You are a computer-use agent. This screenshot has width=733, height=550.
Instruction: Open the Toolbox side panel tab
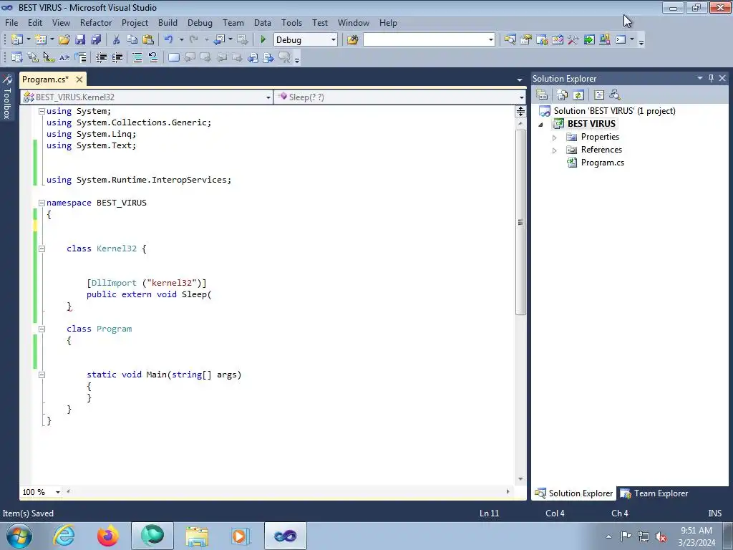click(7, 97)
